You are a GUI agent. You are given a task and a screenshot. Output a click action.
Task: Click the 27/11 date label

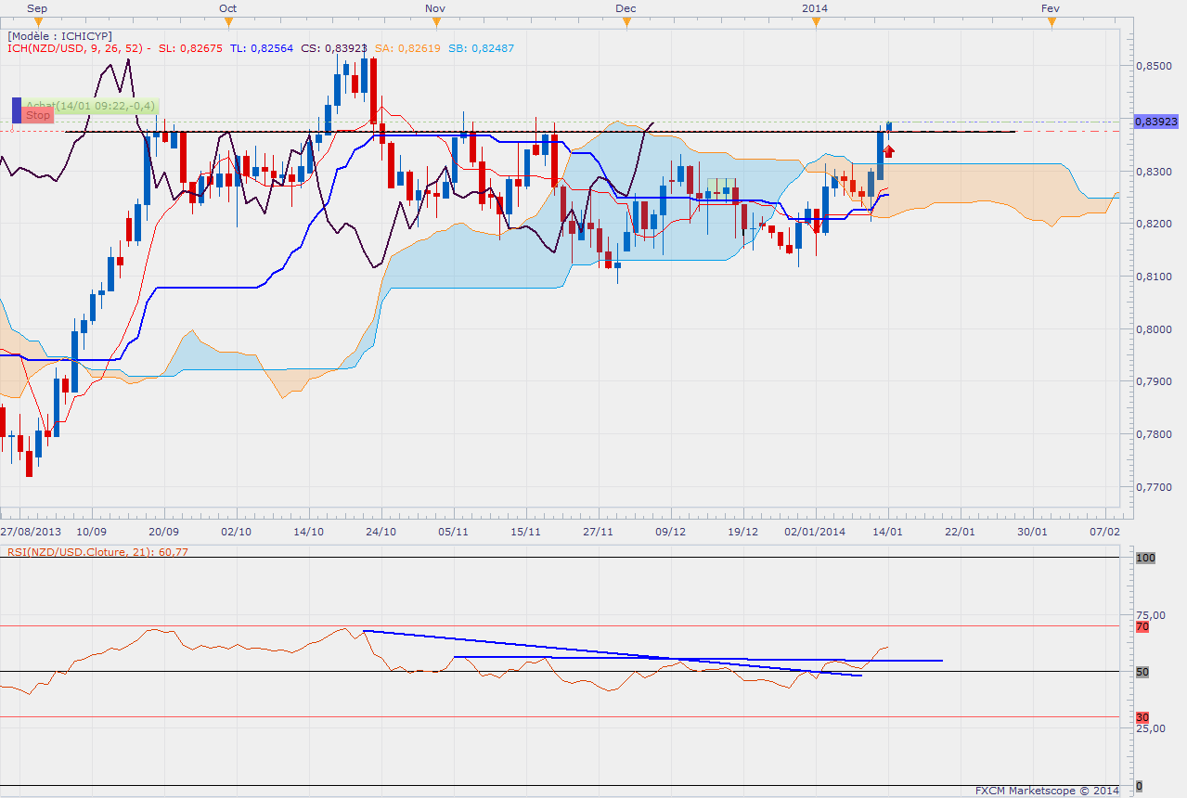[599, 532]
